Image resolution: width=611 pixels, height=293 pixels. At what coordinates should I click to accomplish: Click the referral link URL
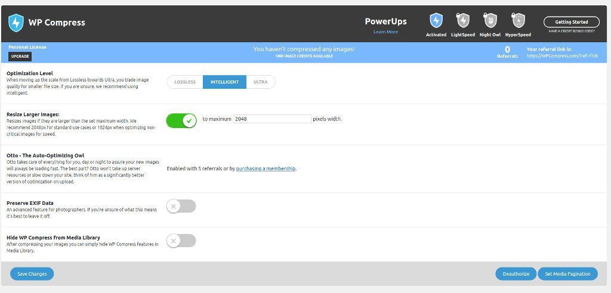point(562,56)
